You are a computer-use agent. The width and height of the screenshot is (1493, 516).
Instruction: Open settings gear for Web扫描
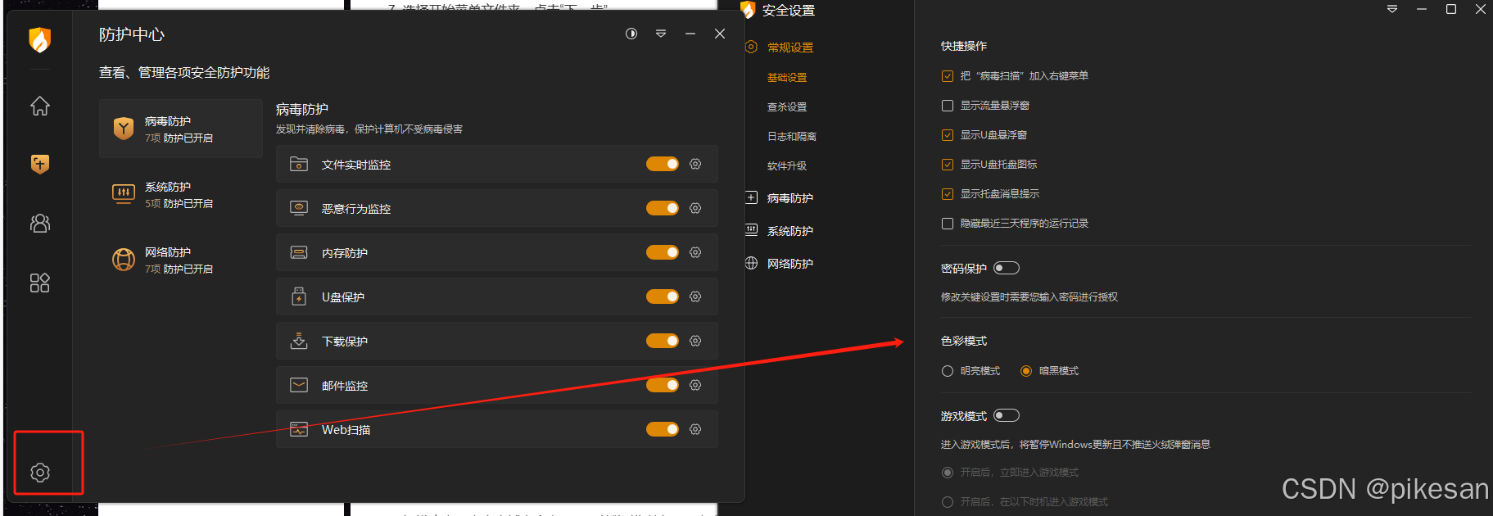(x=695, y=429)
